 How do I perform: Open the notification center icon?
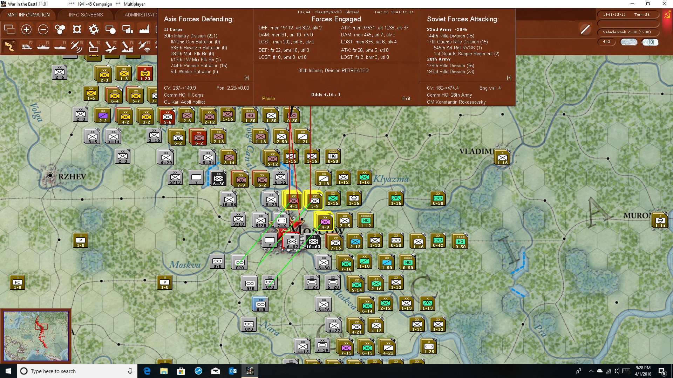pos(662,371)
